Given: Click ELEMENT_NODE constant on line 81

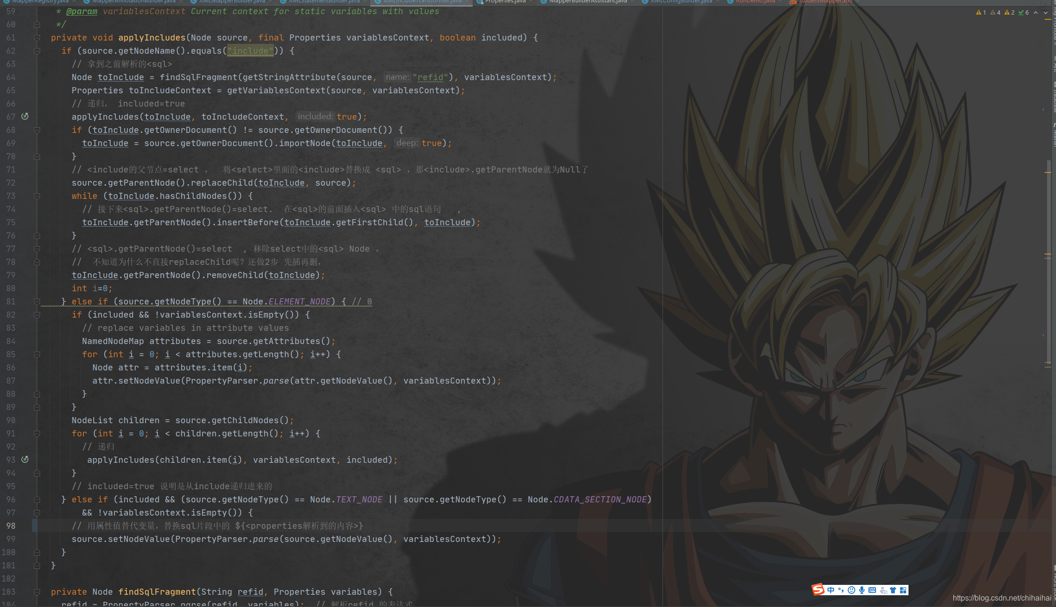Looking at the screenshot, I should tap(300, 302).
